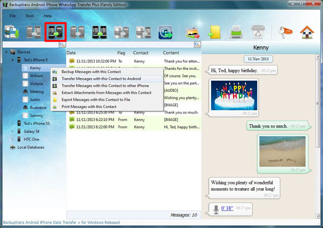Click the black iPhone-to-iPhone transfer icon
Image resolution: width=323 pixels, height=228 pixels.
click(x=99, y=32)
